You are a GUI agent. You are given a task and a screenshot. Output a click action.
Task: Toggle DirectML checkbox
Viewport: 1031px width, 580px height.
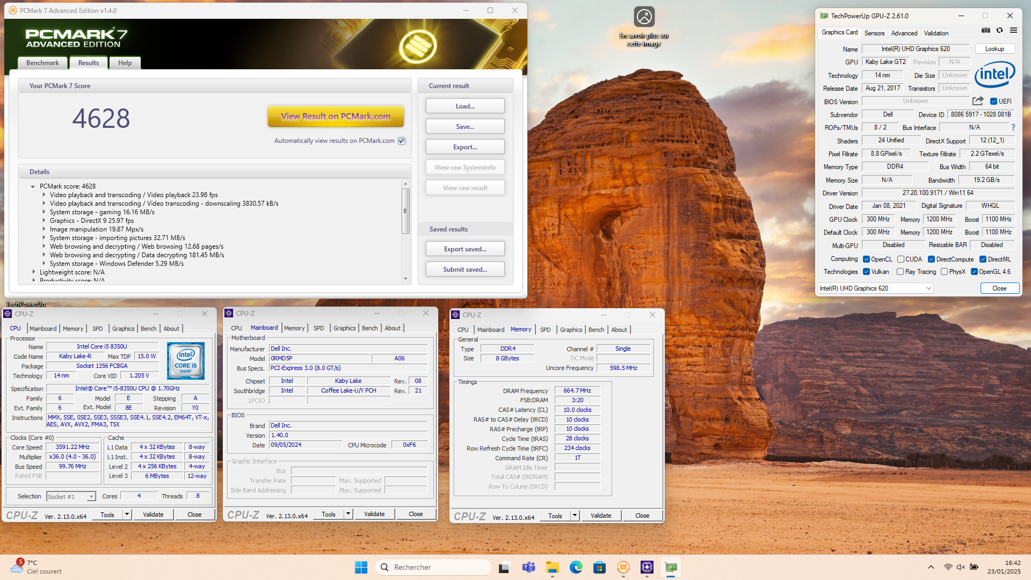pyautogui.click(x=983, y=259)
